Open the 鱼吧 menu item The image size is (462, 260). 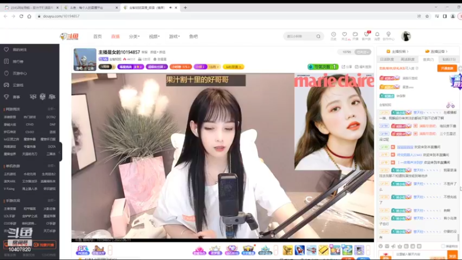pyautogui.click(x=193, y=36)
